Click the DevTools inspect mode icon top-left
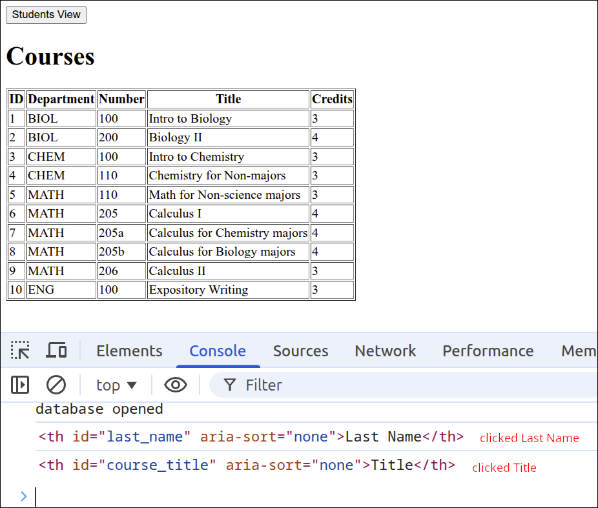 pyautogui.click(x=20, y=351)
